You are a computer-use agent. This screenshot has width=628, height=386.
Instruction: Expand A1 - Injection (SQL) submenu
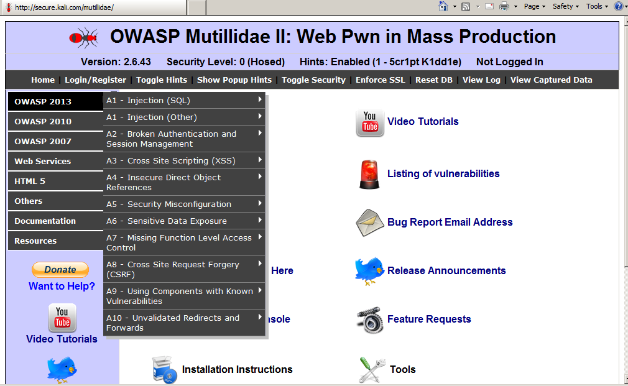coord(184,101)
